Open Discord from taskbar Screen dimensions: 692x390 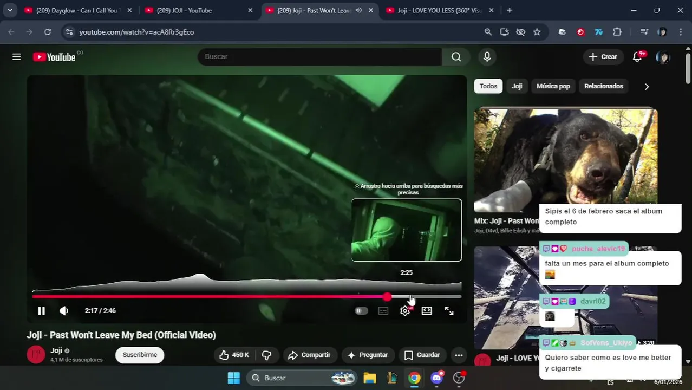(436, 378)
